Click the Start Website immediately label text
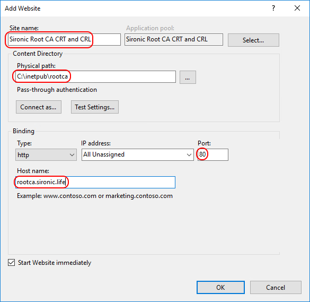The width and height of the screenshot is (310, 302). click(x=55, y=263)
